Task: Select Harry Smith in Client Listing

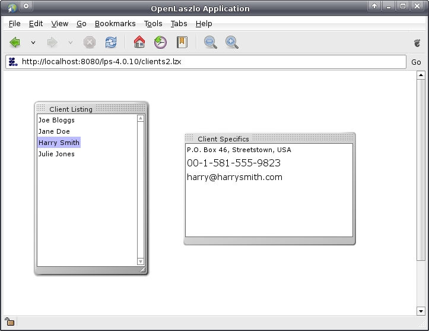Action: pyautogui.click(x=59, y=143)
